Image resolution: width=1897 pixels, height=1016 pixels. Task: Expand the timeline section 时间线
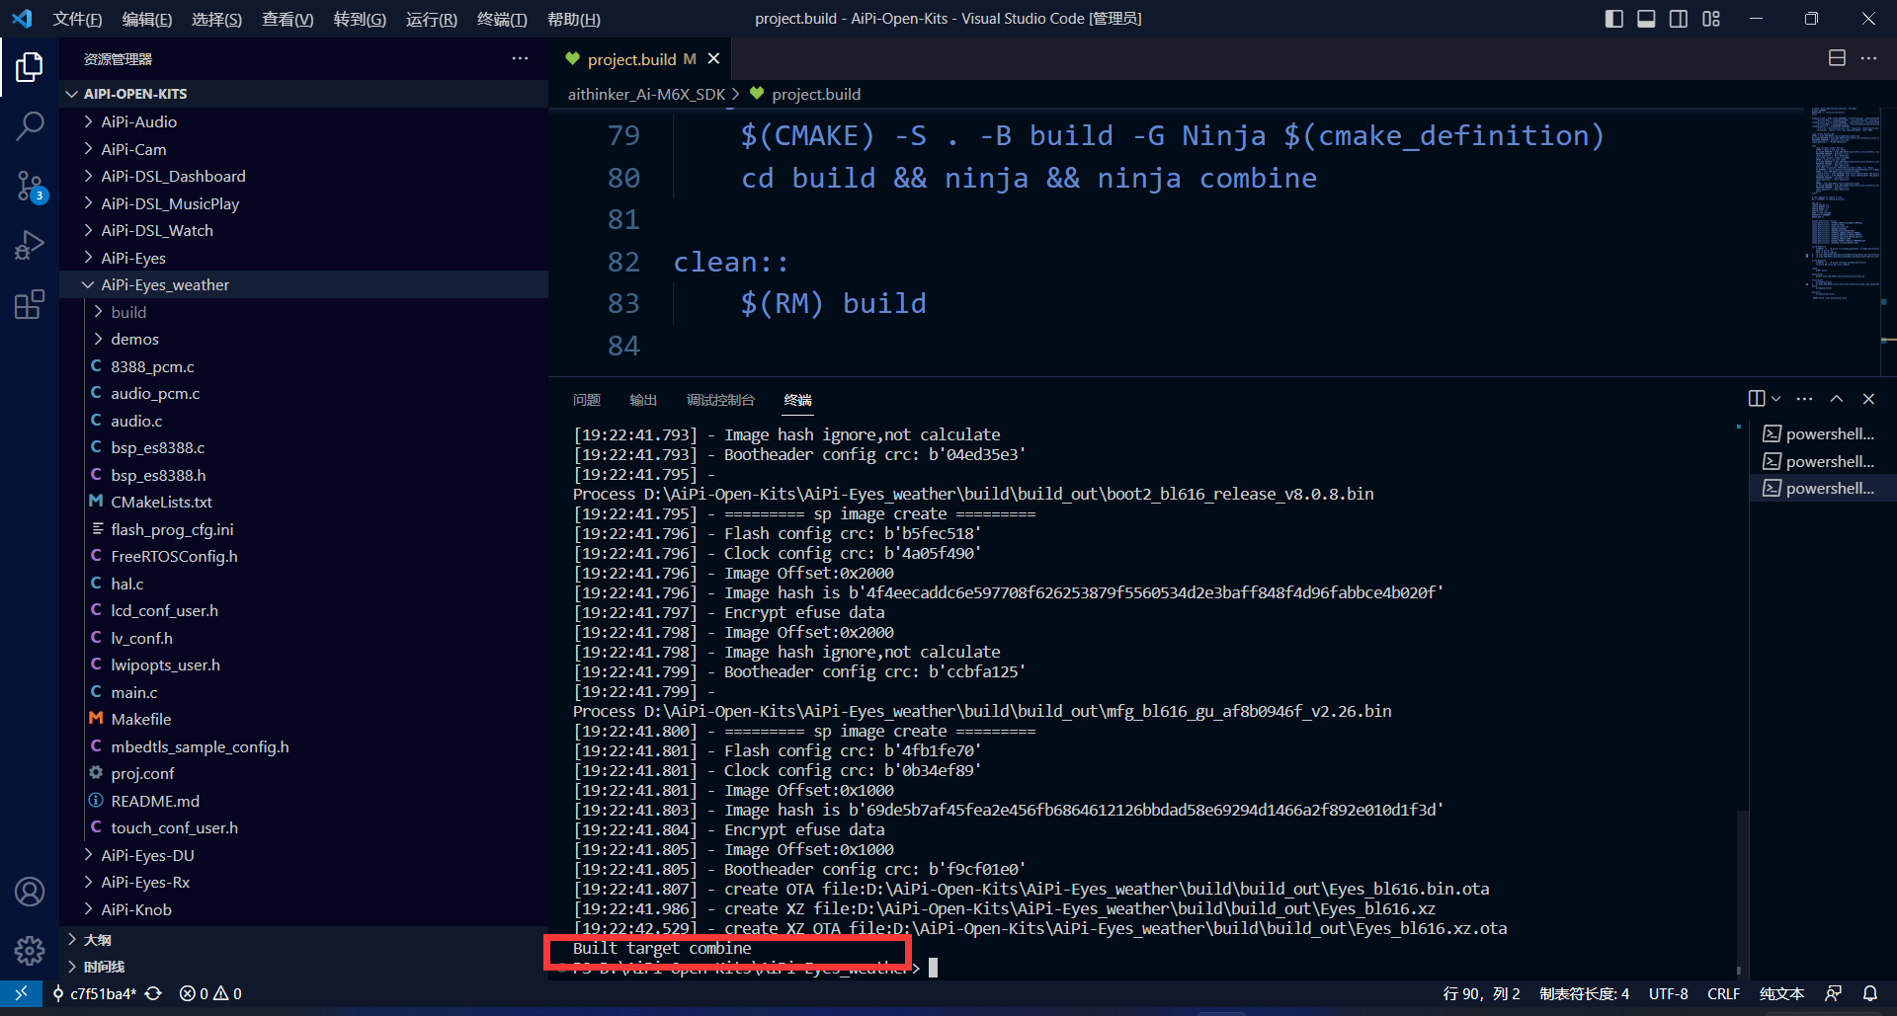tap(303, 967)
